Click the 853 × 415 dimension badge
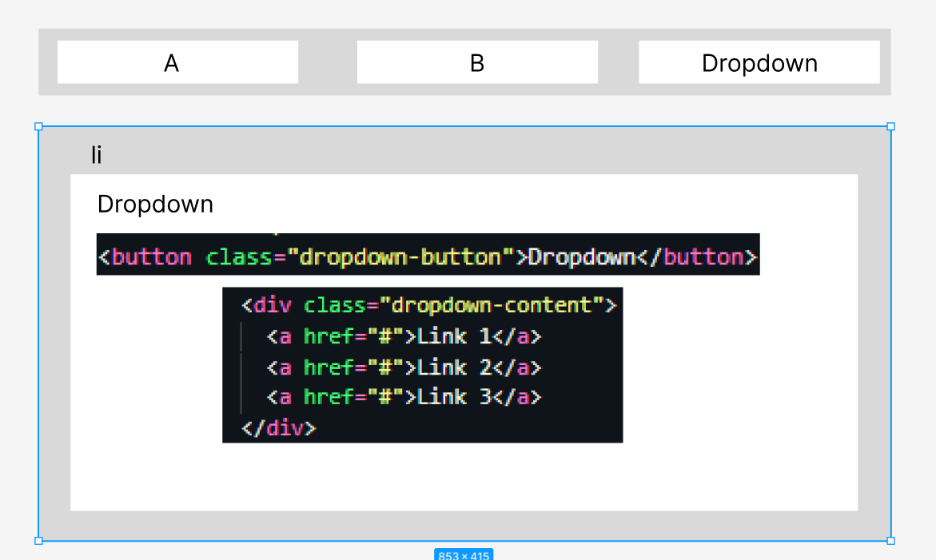Image resolution: width=936 pixels, height=560 pixels. [x=464, y=554]
